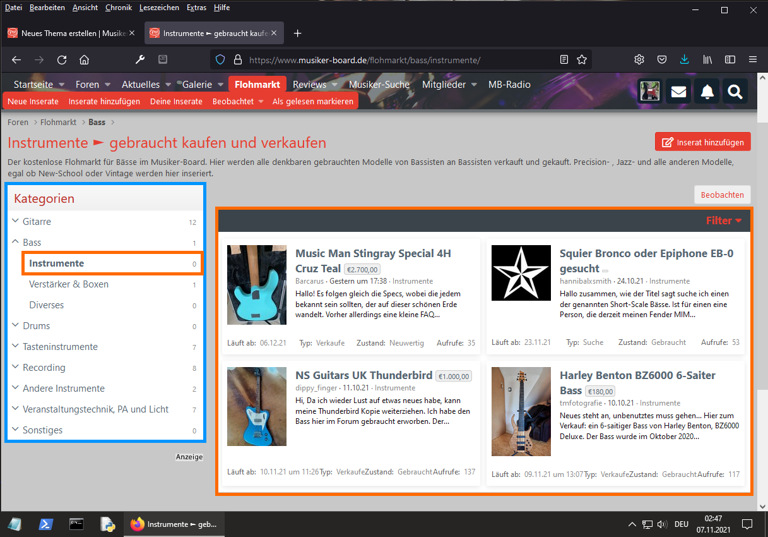This screenshot has width=768, height=537.
Task: Click the Flohmarkt breadcrumb link
Action: (59, 122)
